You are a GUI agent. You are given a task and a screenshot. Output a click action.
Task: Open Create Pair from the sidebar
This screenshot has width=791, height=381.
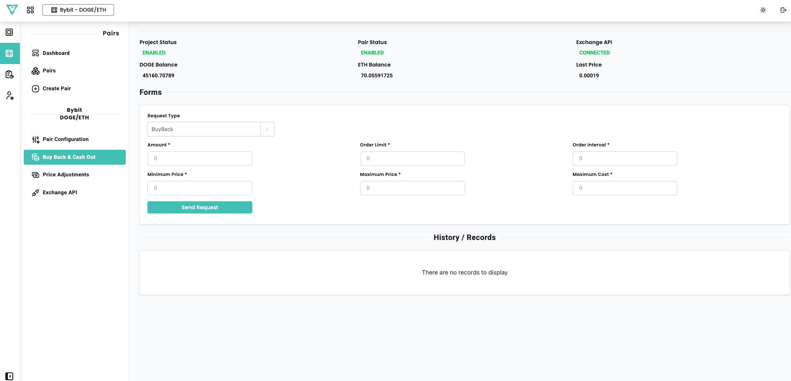[57, 89]
